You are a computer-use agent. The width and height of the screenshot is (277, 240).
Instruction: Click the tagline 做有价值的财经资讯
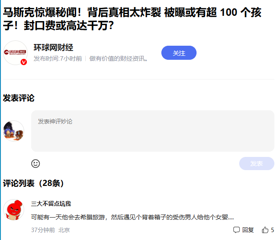click(x=119, y=58)
